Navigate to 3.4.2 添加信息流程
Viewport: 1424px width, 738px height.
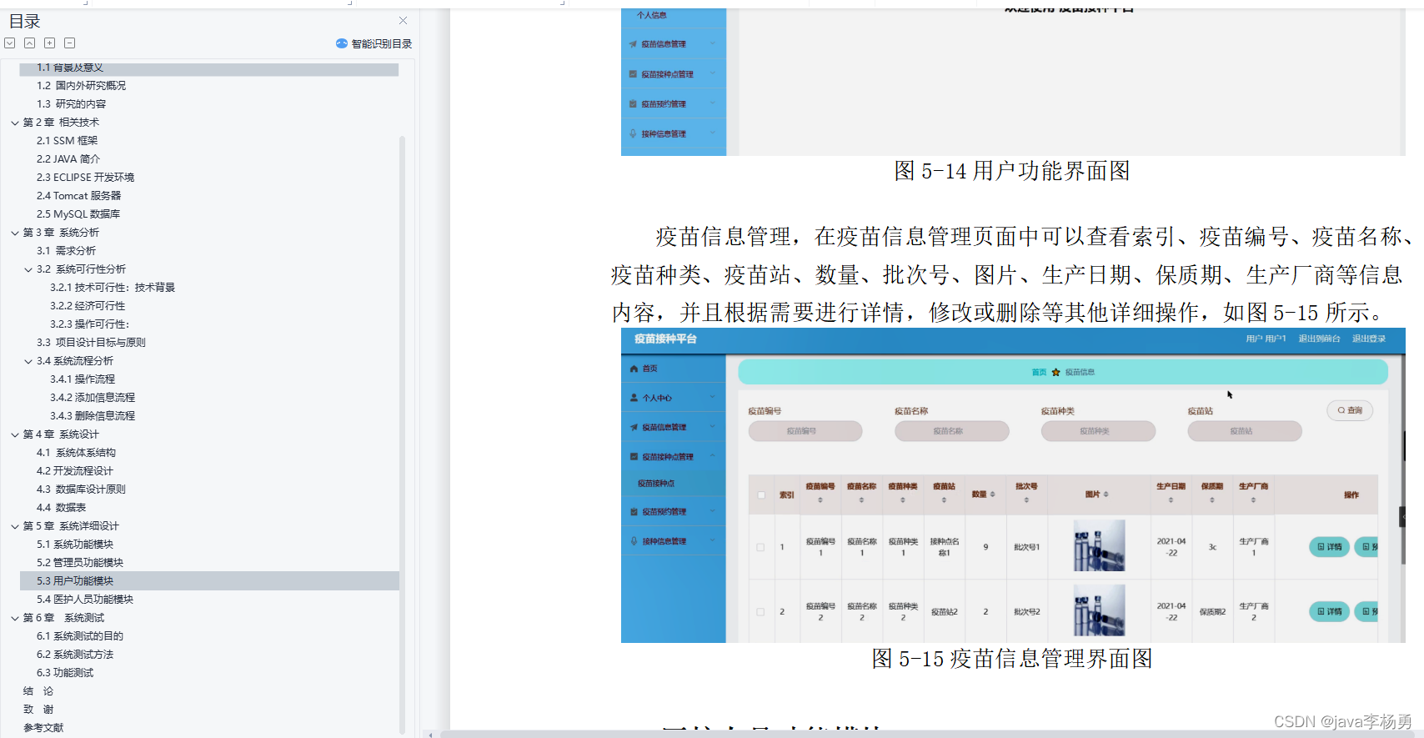(93, 398)
